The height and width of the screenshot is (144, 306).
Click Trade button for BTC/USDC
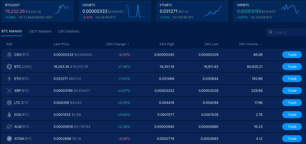[x=292, y=67]
